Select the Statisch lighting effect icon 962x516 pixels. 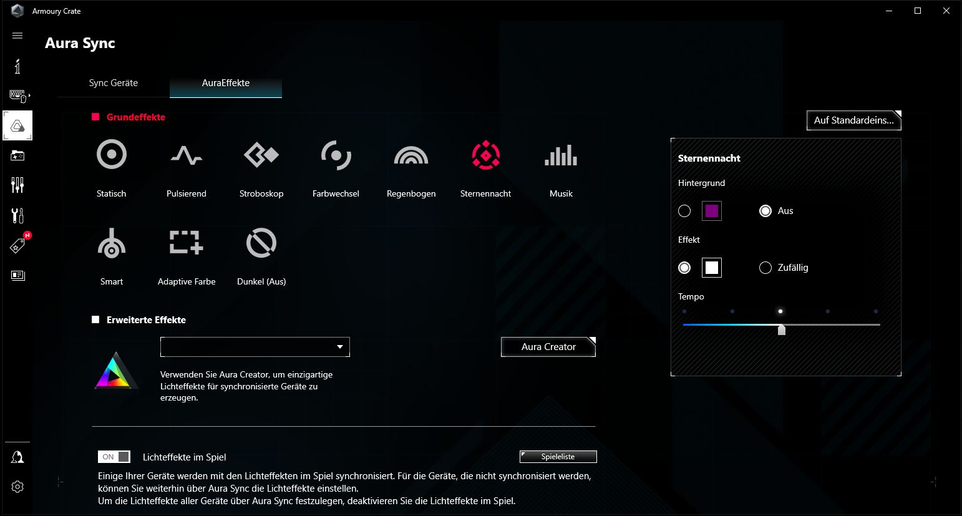(x=112, y=154)
